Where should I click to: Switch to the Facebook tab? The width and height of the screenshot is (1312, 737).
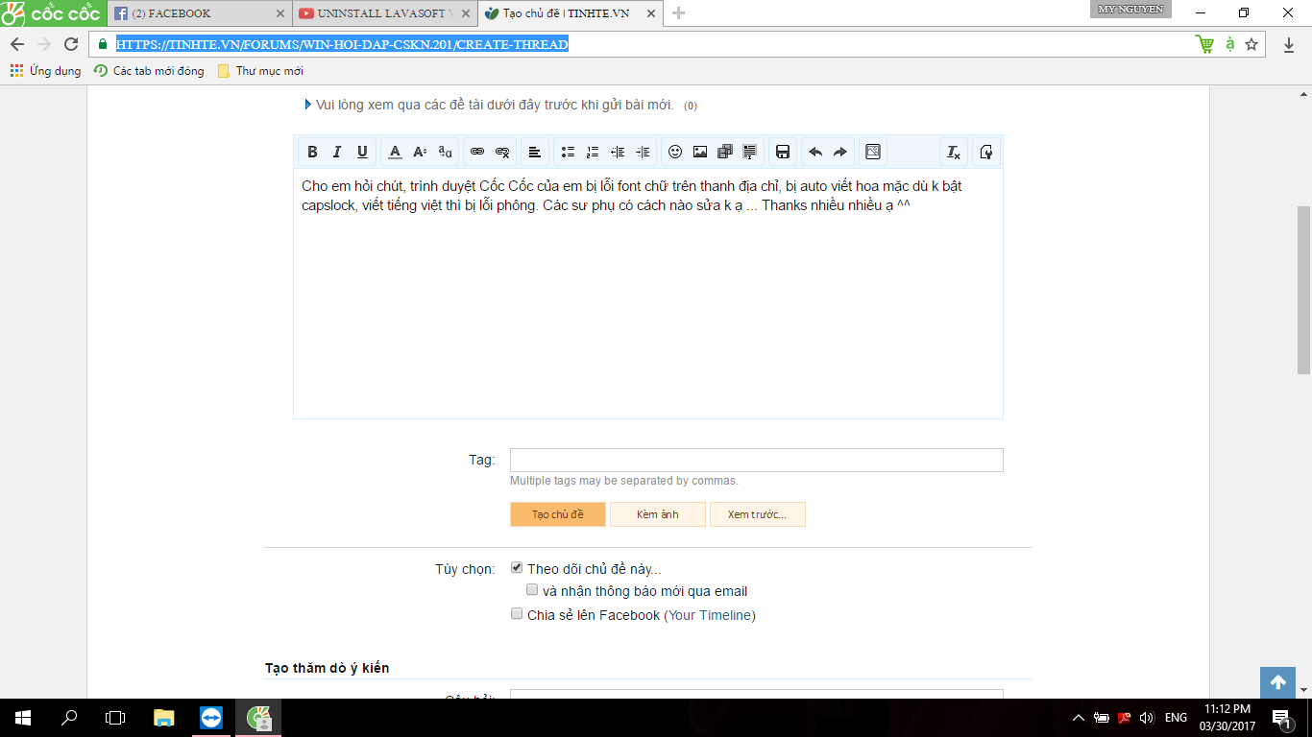tap(199, 13)
